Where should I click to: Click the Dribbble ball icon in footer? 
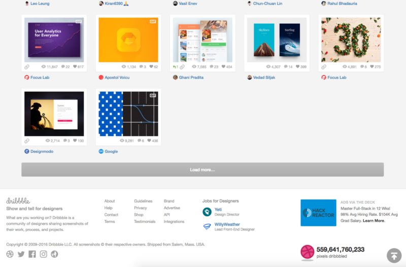(10, 254)
